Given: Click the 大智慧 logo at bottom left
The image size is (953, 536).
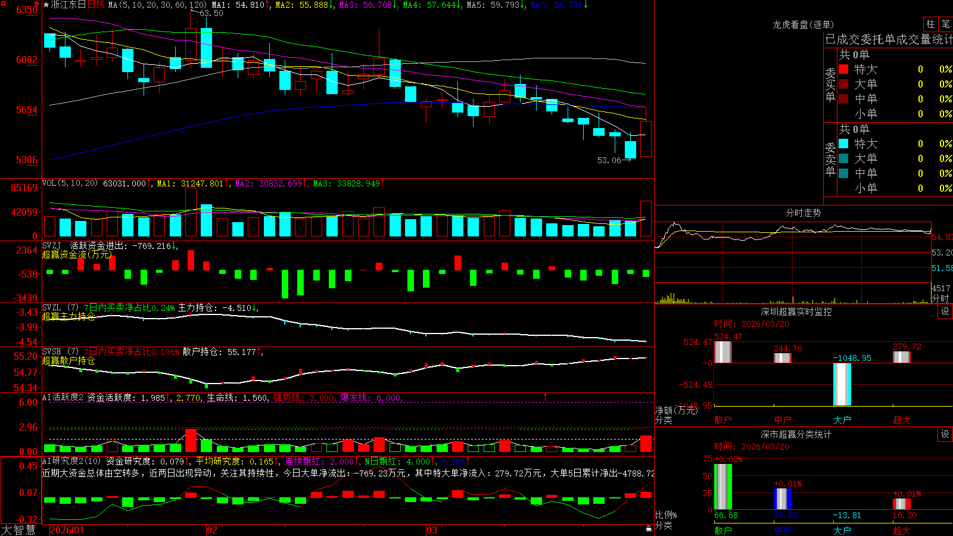Looking at the screenshot, I should click(x=18, y=530).
